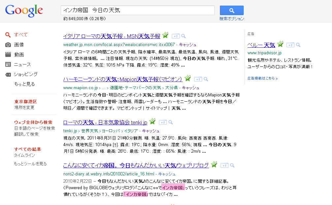Screen dimensions: 332x205
Task: Click the search query input field
Action: (x=137, y=10)
